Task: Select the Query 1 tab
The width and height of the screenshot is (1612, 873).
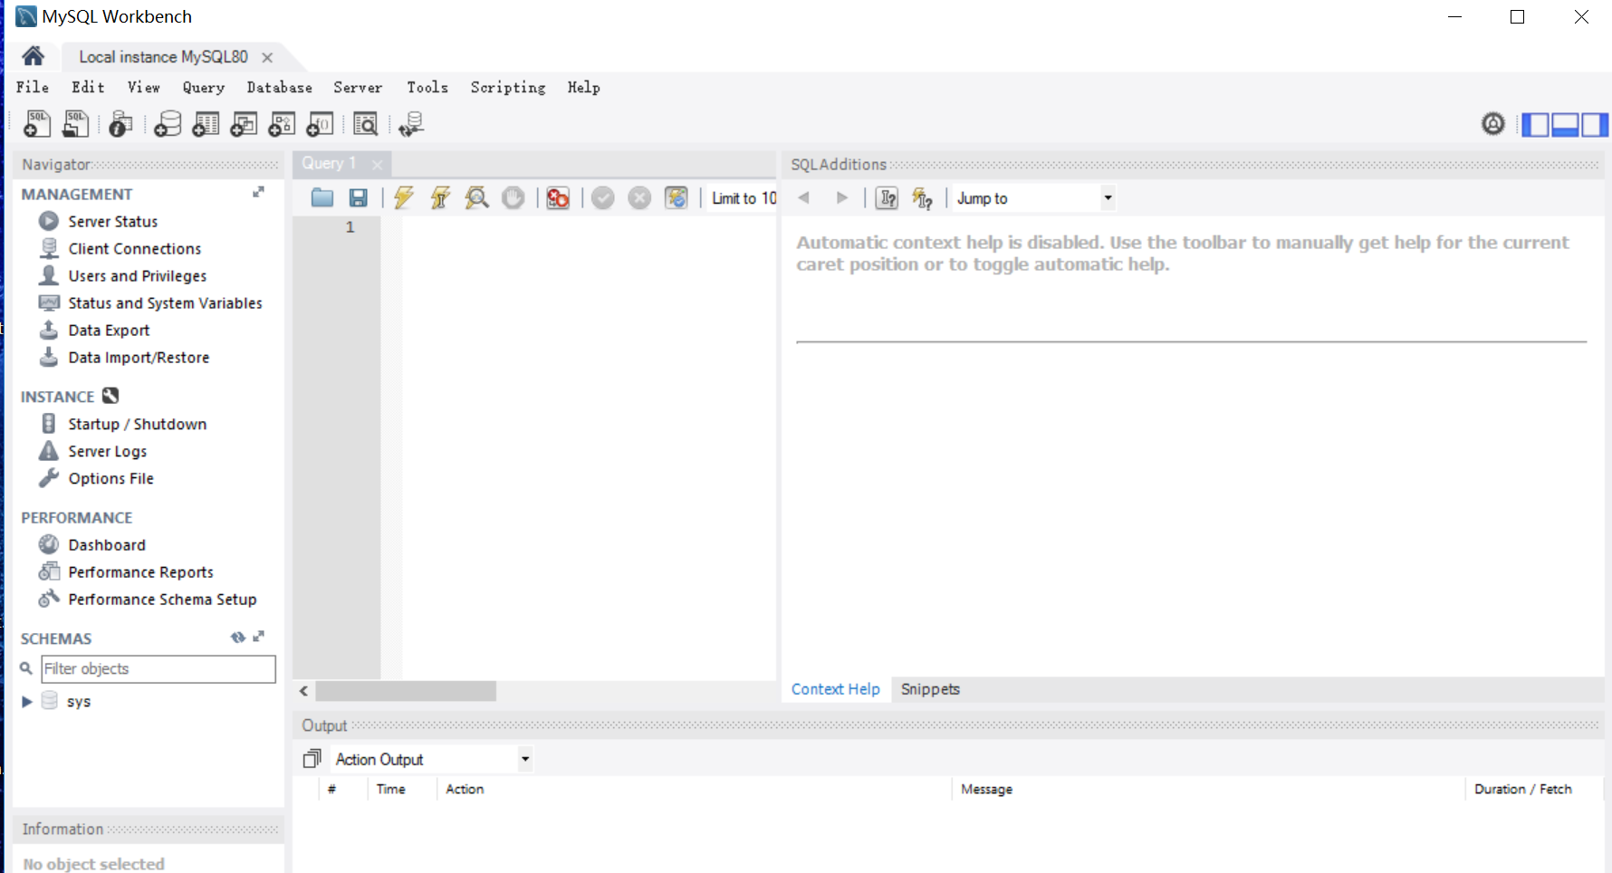Action: click(x=329, y=163)
